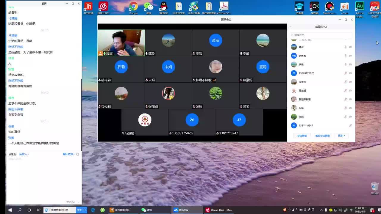Toggle microphone for member 13569175026
The width and height of the screenshot is (381, 214).
pos(346,73)
